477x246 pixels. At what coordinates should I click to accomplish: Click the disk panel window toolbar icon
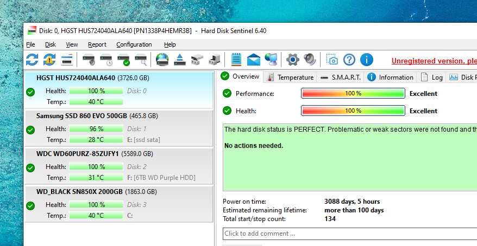pos(67,60)
